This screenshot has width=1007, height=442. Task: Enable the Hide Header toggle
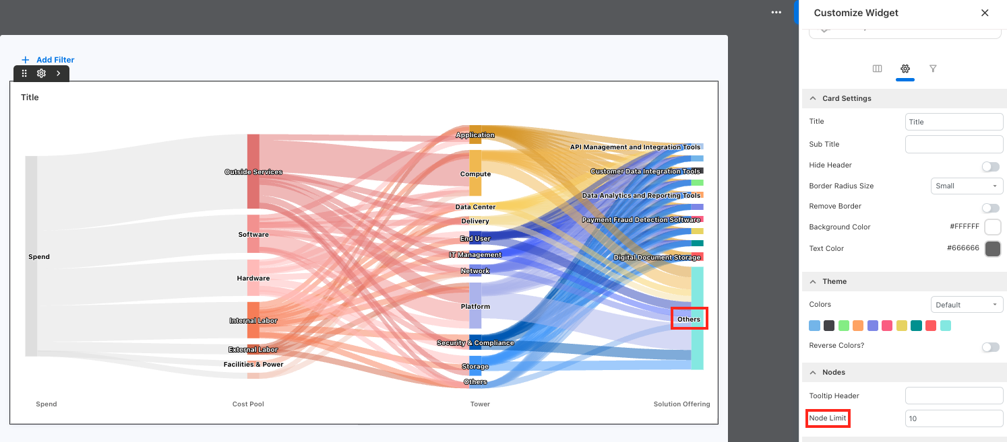coord(990,166)
